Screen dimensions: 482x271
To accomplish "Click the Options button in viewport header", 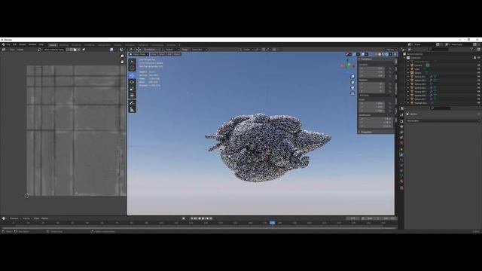I will [391, 50].
